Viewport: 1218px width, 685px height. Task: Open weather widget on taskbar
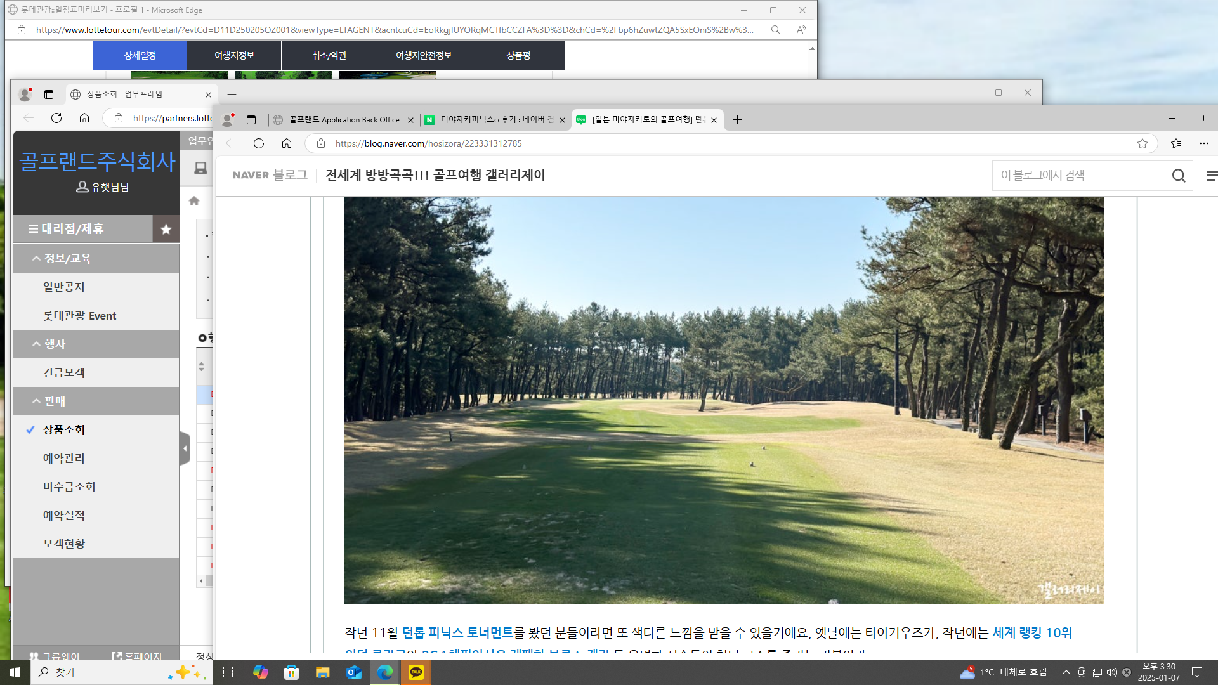1002,672
